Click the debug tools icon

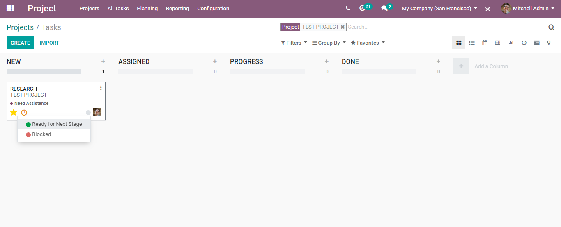(488, 9)
